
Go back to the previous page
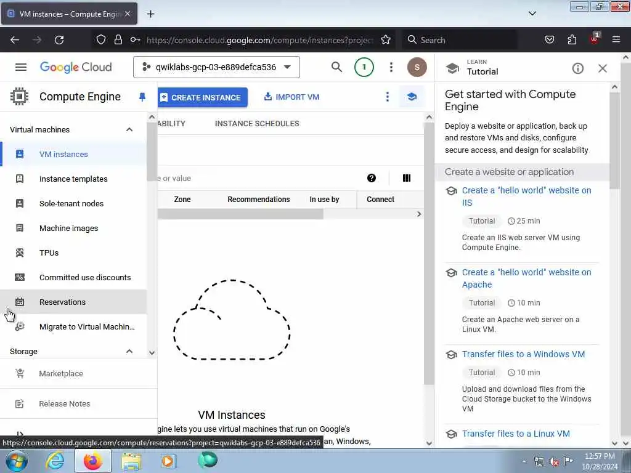[15, 40]
